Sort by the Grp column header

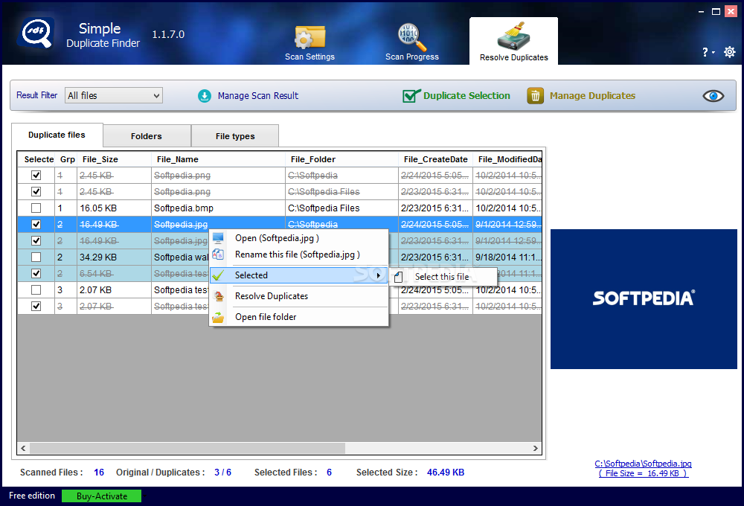click(67, 159)
